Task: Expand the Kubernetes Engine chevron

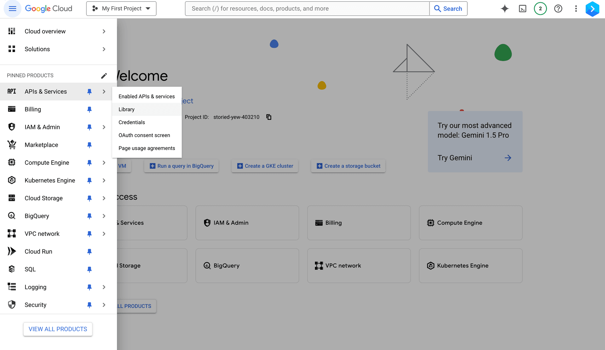Action: 104,180
